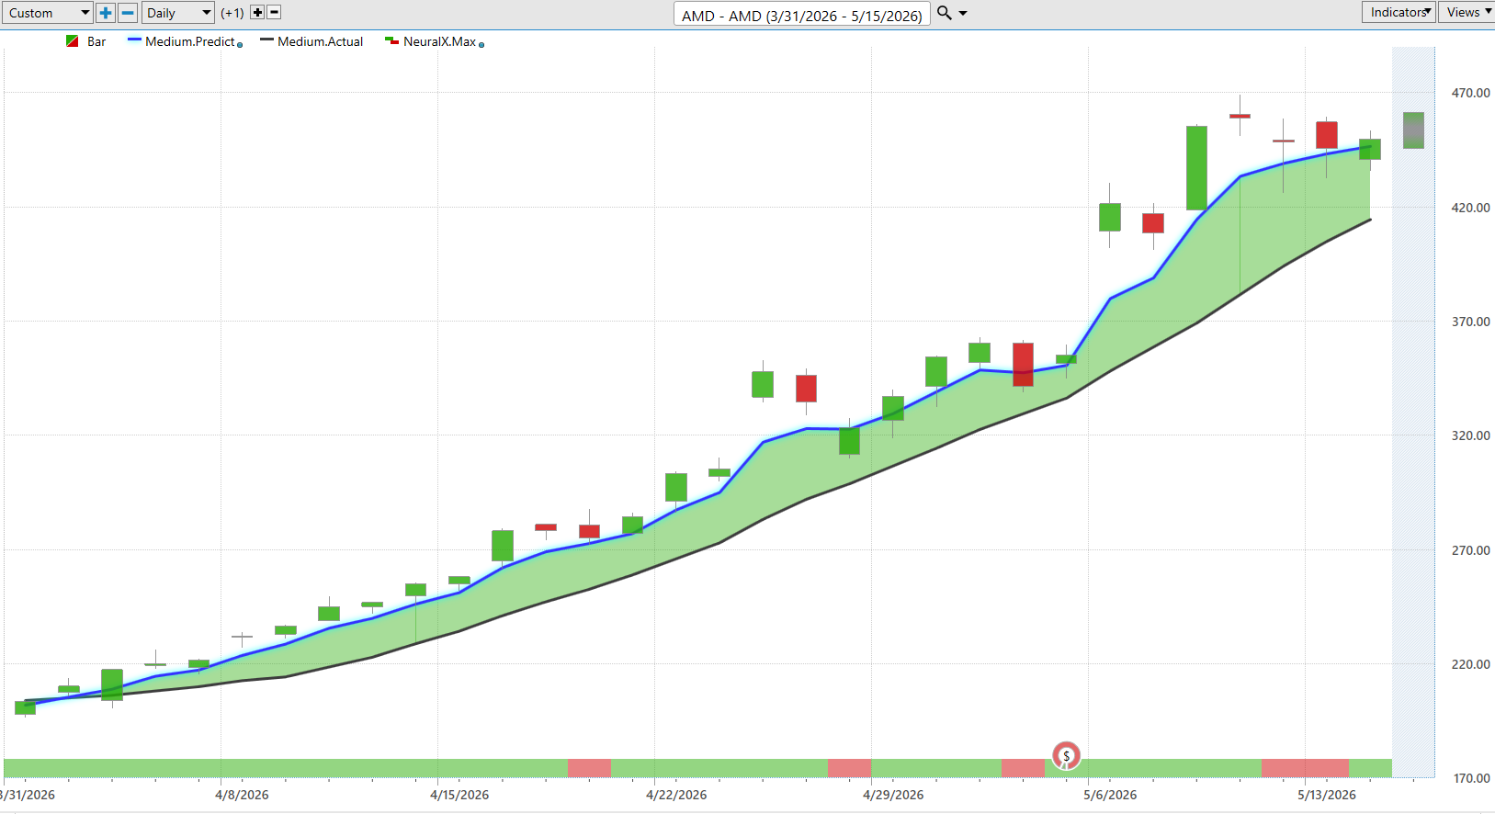Click the Bar legend red-green icon
Image resolution: width=1495 pixels, height=814 pixels.
[x=72, y=41]
